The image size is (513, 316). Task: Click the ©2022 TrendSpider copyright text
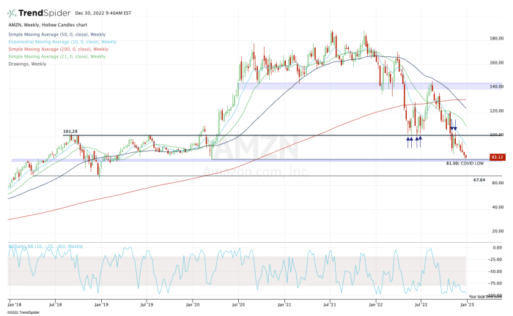tap(23, 312)
